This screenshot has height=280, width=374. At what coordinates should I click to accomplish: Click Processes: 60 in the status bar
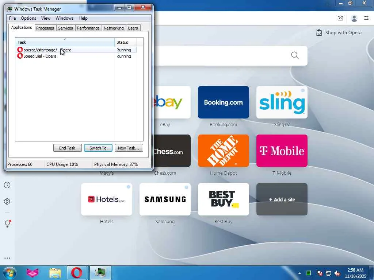tap(20, 164)
